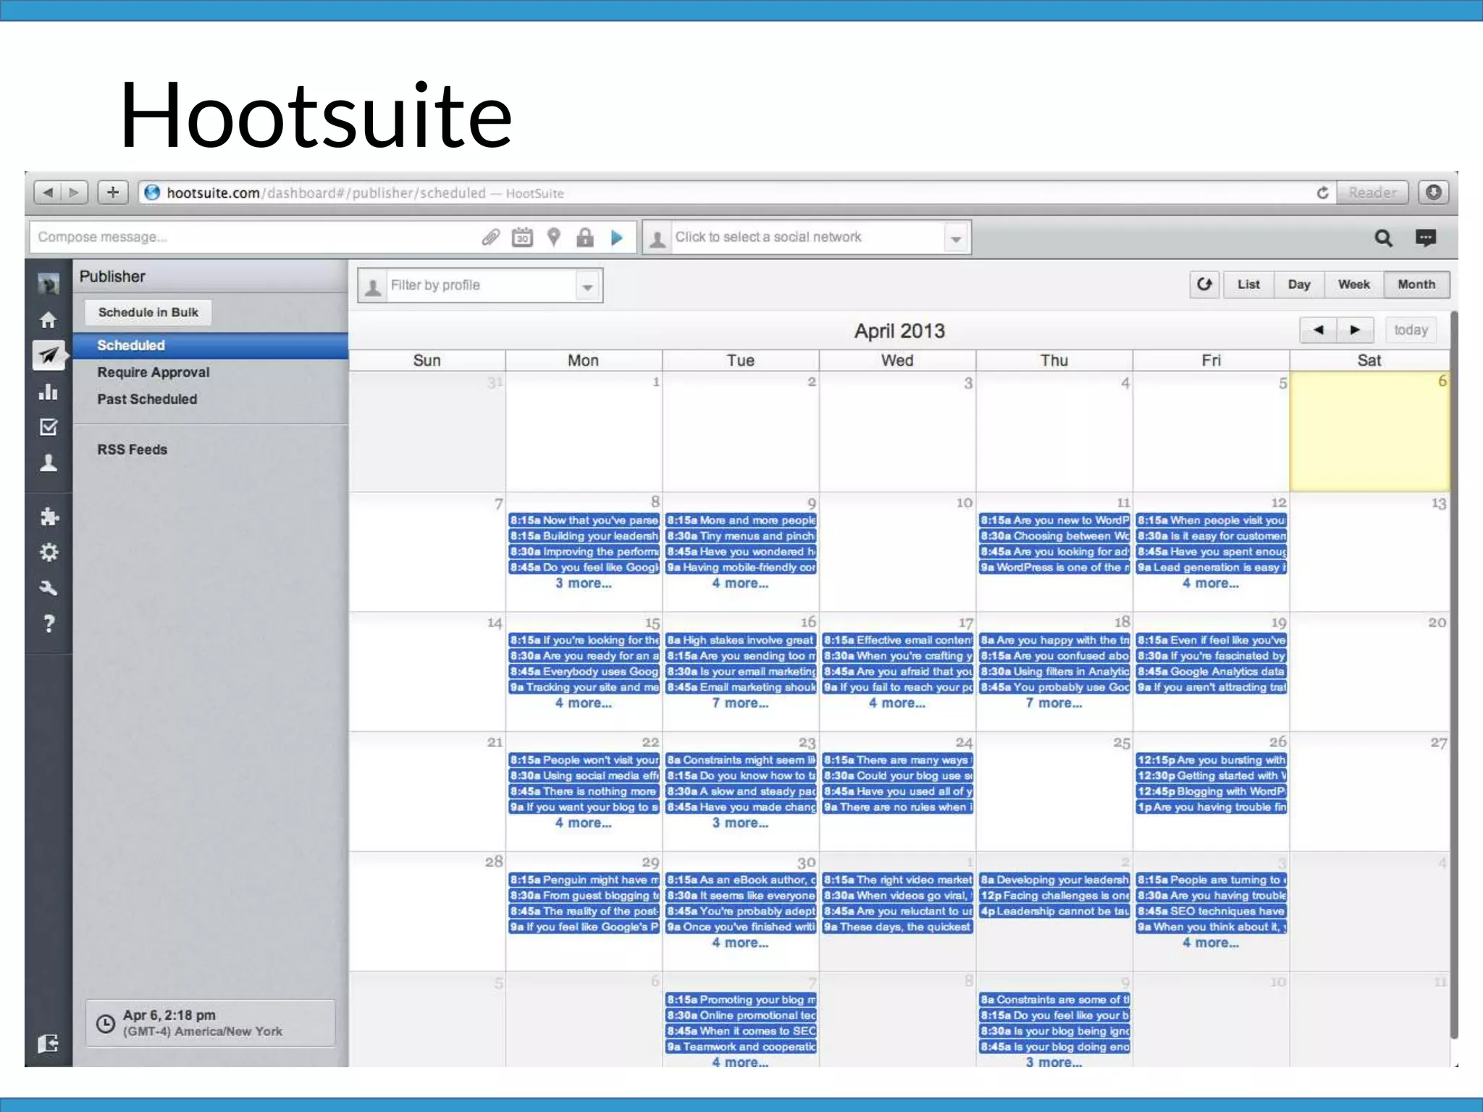Go to next month arrow
Screen dimensions: 1483x1112
(1355, 330)
